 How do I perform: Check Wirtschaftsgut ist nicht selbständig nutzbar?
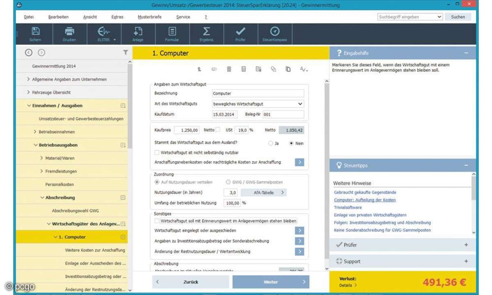[157, 152]
